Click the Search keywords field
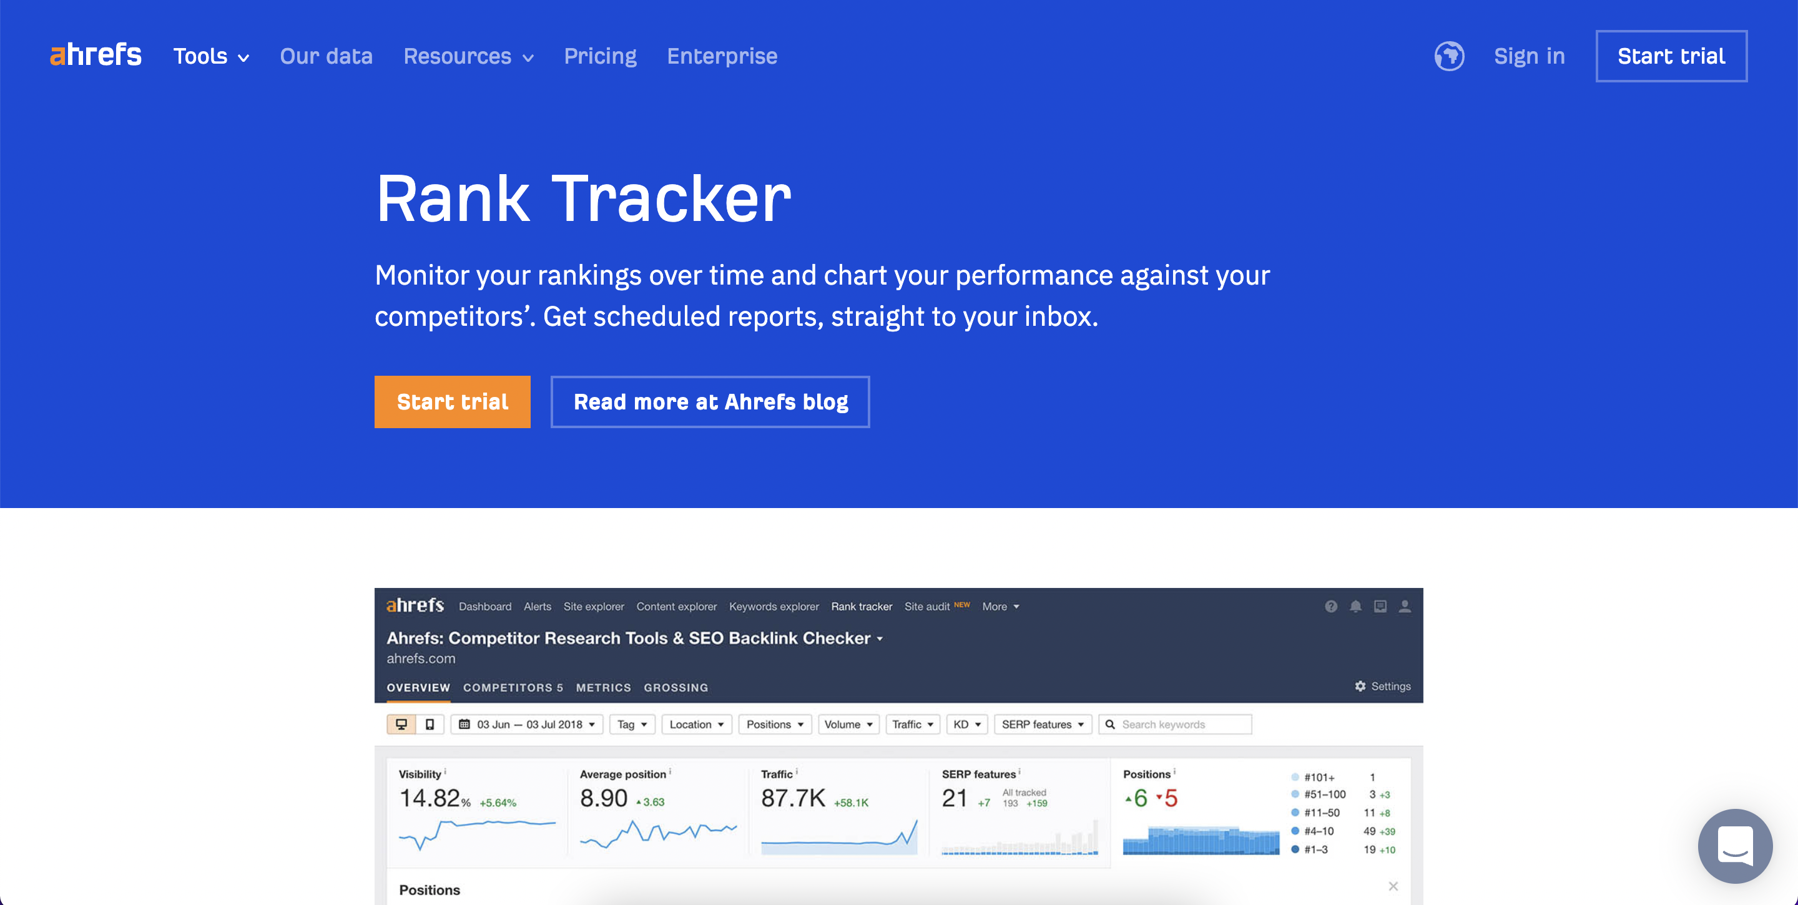The image size is (1798, 905). (1175, 724)
